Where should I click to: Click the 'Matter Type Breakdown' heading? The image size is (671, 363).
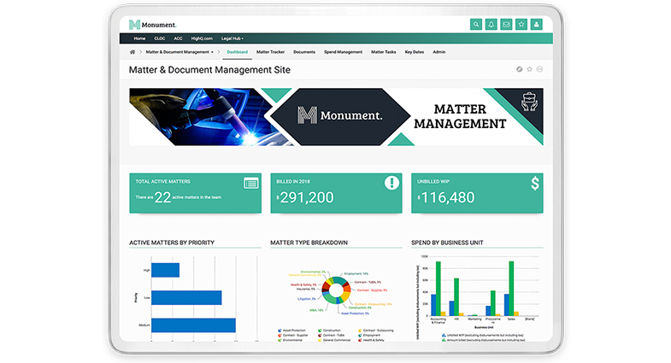tap(309, 243)
